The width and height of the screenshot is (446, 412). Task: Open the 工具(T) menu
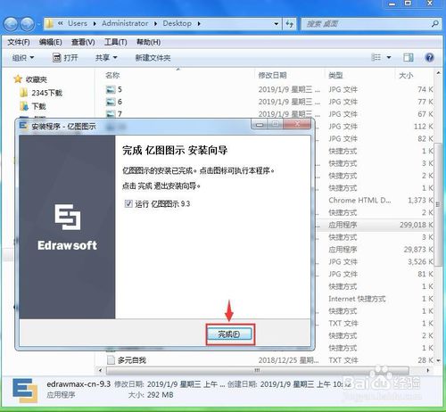tap(115, 42)
